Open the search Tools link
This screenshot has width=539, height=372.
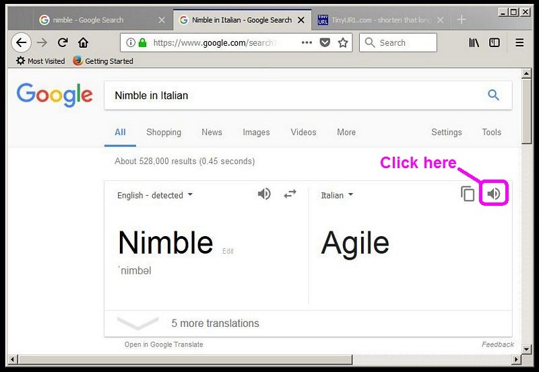tap(492, 132)
